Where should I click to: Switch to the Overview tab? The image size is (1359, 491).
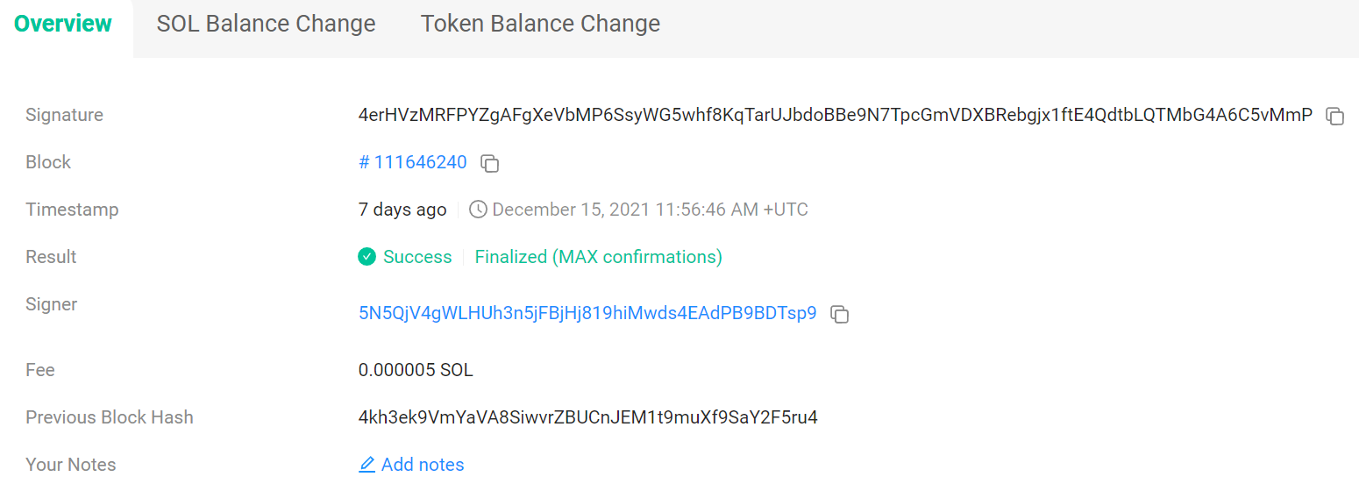click(x=63, y=24)
